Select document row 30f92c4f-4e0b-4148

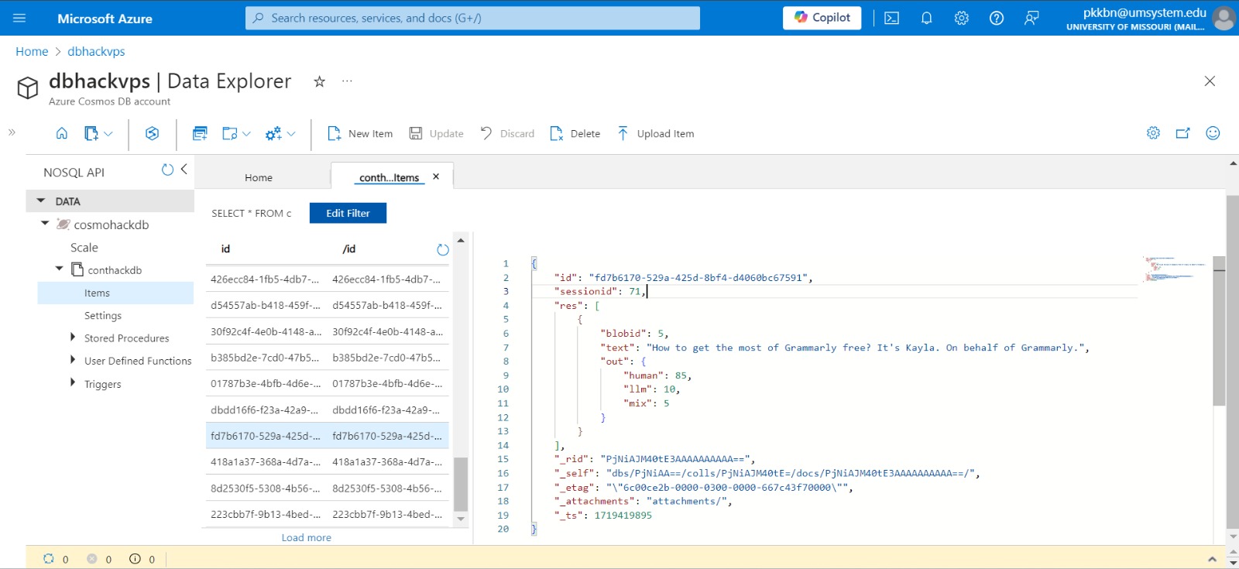coord(327,331)
